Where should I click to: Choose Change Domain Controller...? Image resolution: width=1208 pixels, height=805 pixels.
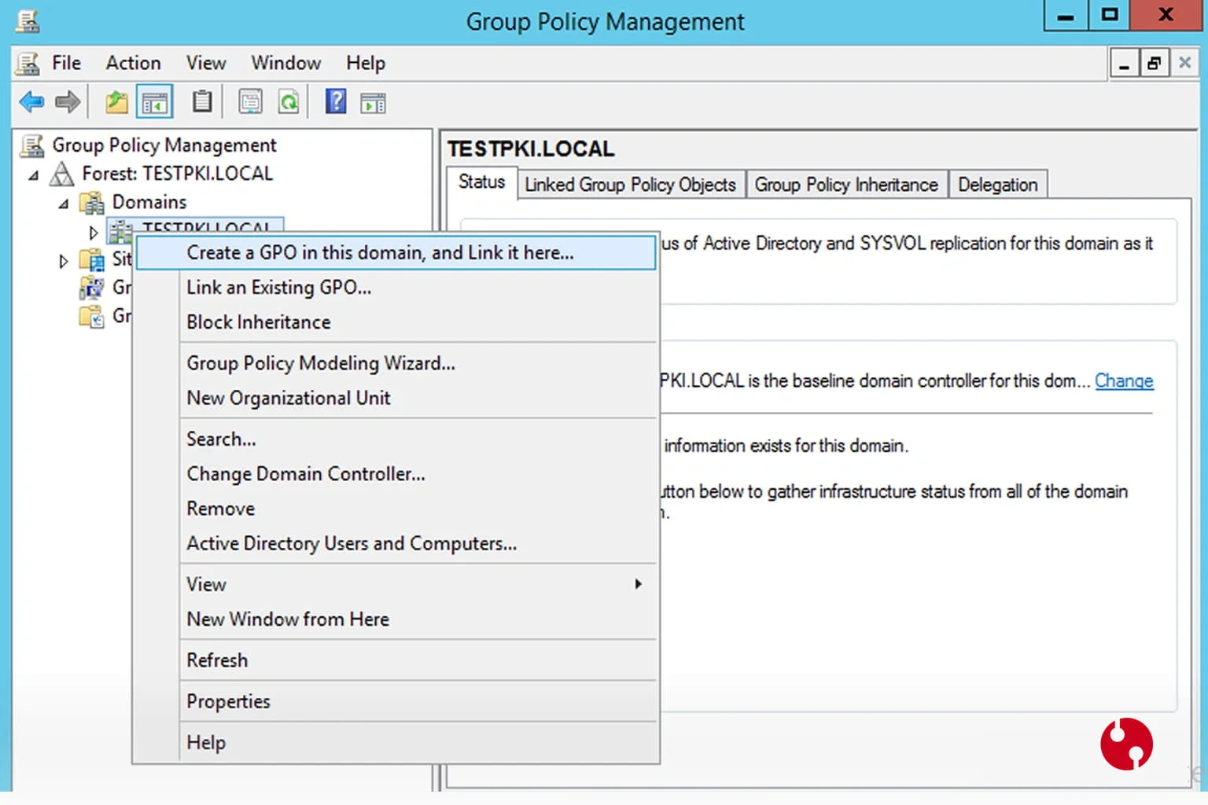396,474
